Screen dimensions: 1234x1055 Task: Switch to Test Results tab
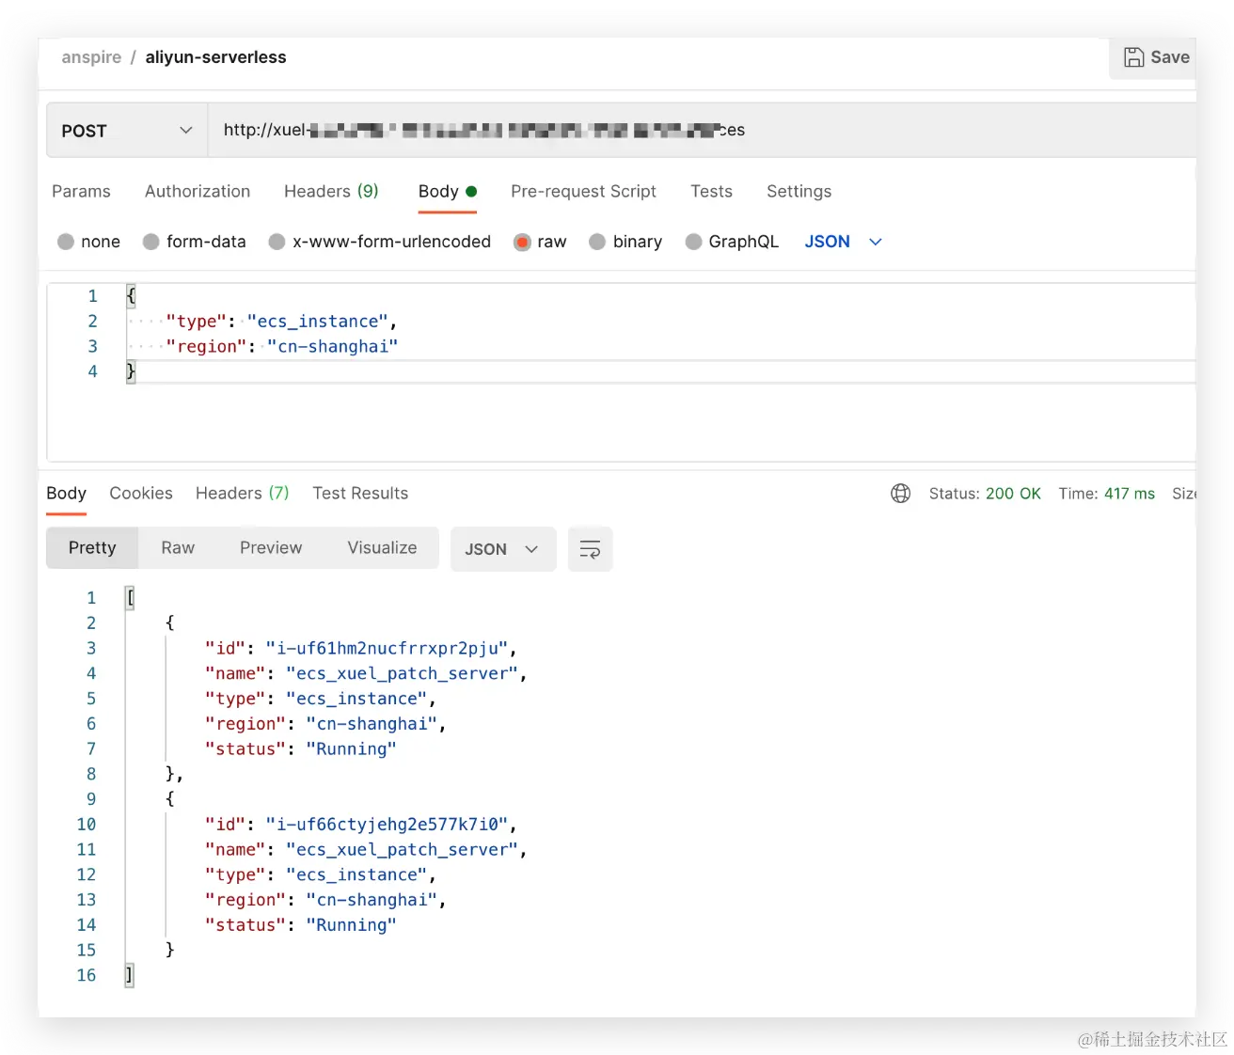[x=360, y=493]
